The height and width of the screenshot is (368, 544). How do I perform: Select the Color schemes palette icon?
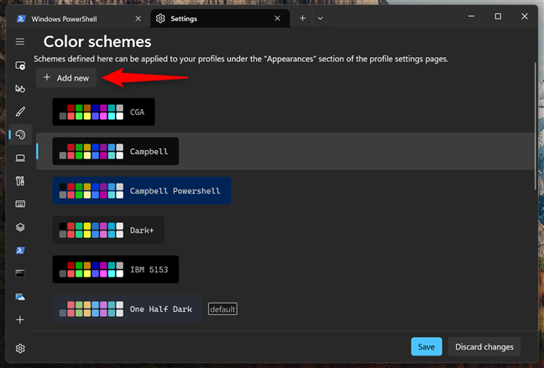20,134
